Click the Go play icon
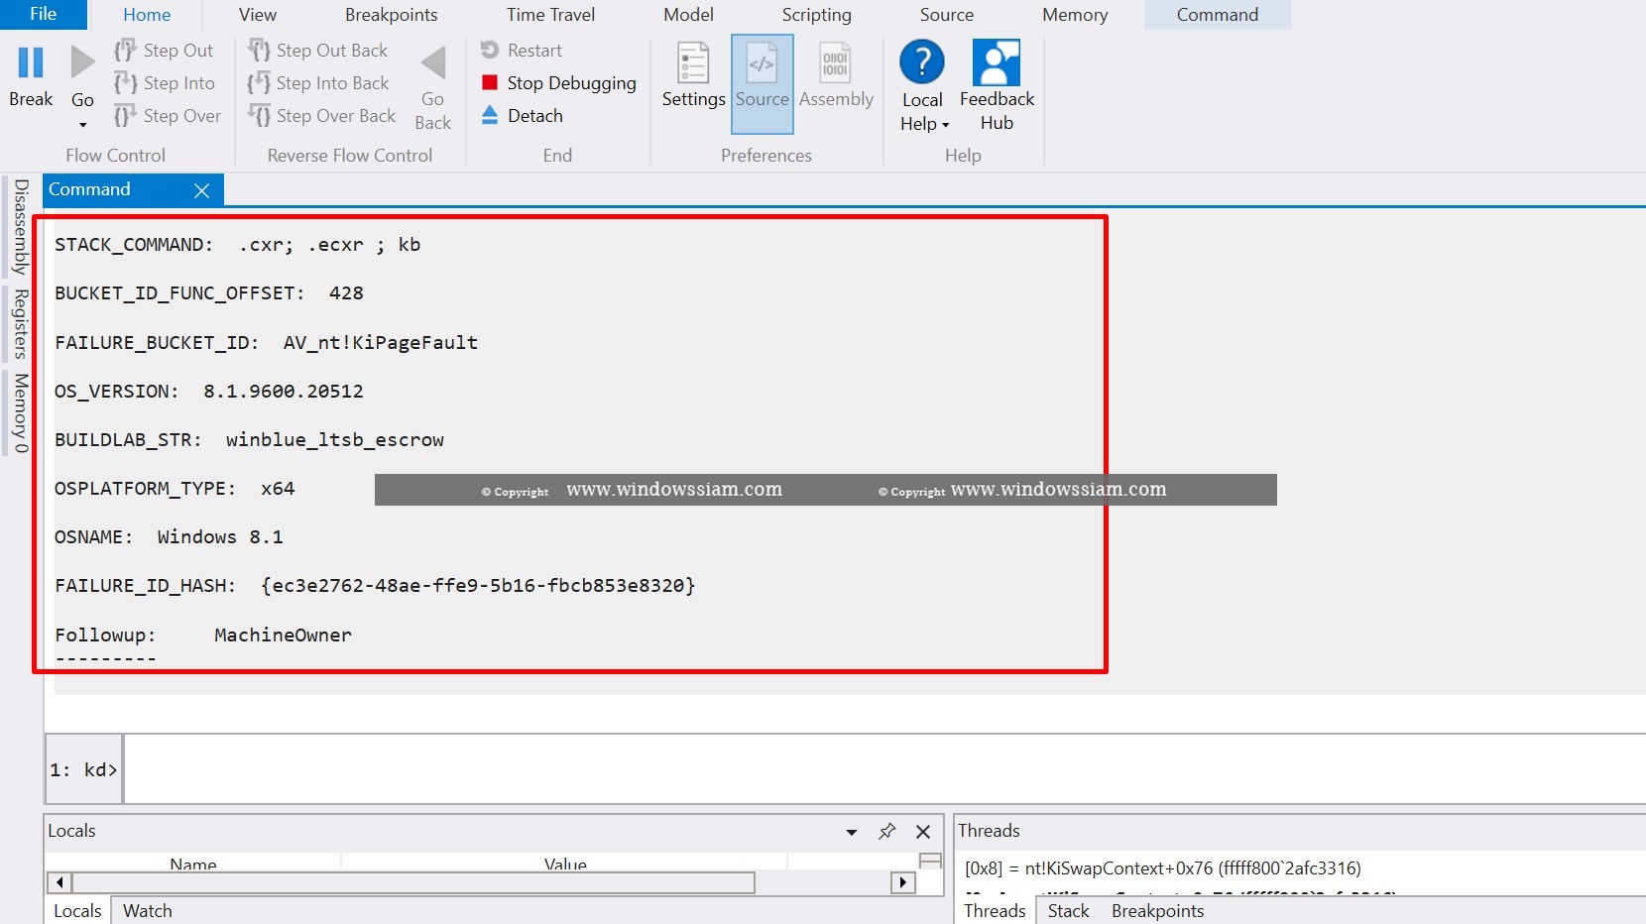Screen dimensions: 1646x924 (82, 62)
